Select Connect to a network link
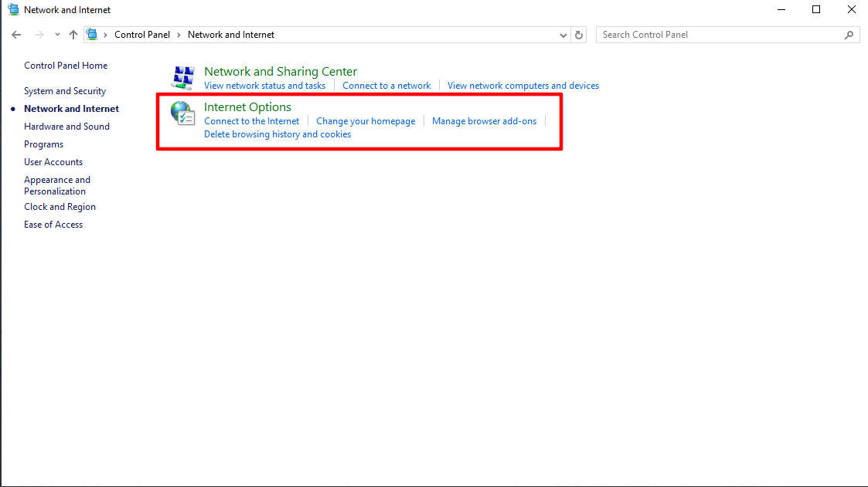 [x=386, y=86]
